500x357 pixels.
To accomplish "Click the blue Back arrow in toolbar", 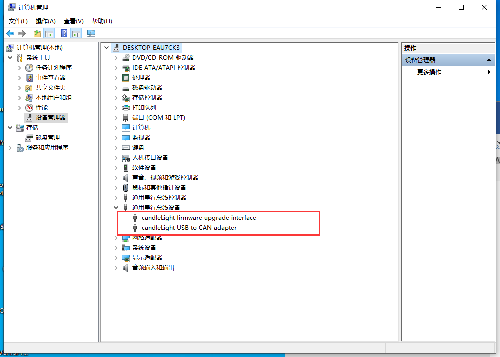I will (10, 33).
